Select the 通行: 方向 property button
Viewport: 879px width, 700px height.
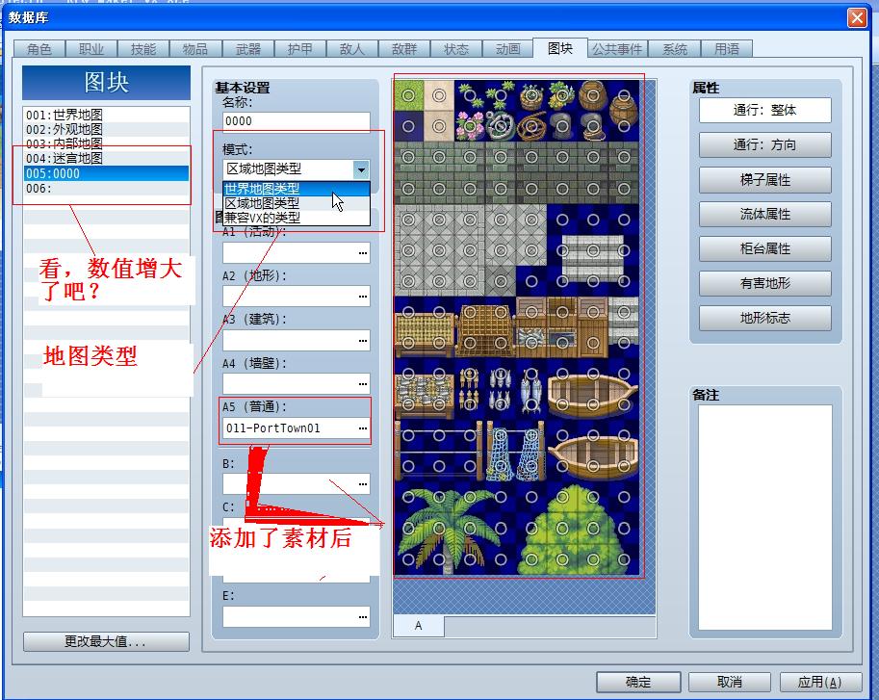(764, 144)
